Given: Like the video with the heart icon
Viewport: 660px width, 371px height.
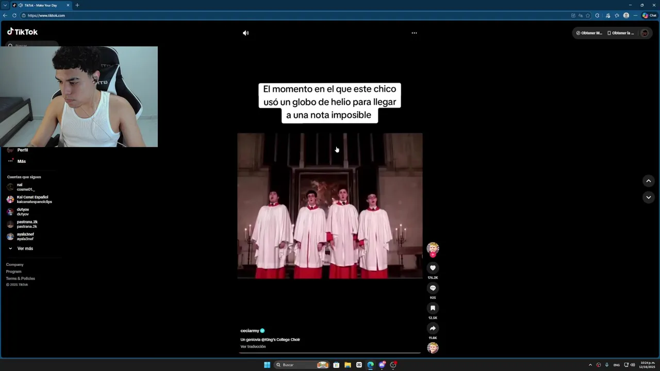Looking at the screenshot, I should pos(433,268).
